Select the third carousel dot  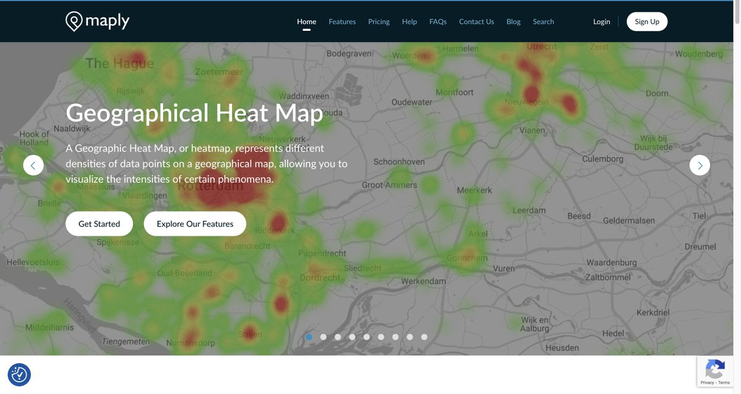[x=338, y=337]
